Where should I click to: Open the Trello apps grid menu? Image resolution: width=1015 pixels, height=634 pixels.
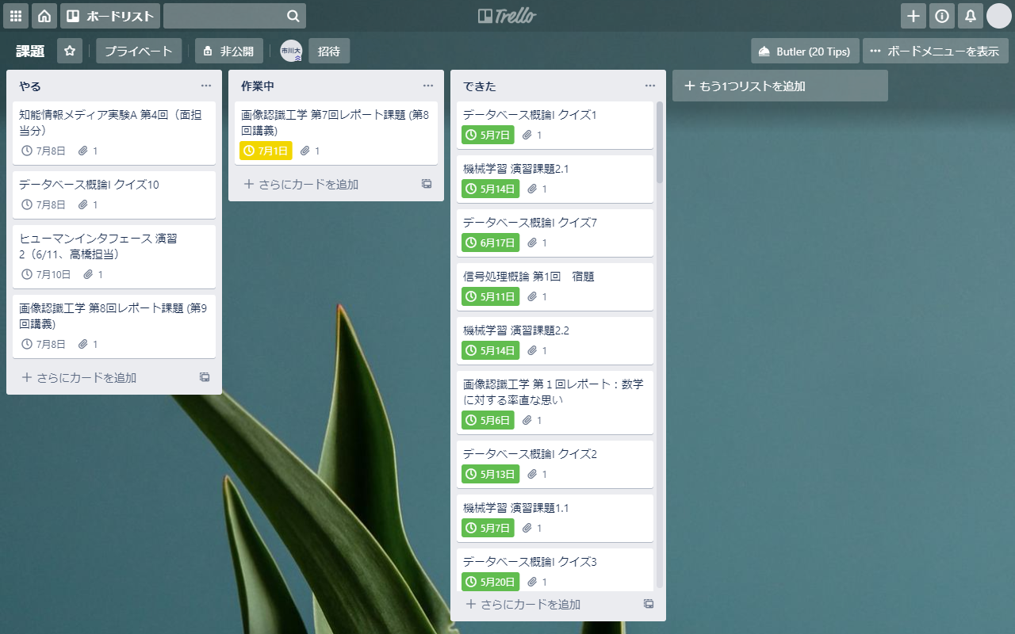click(x=15, y=15)
